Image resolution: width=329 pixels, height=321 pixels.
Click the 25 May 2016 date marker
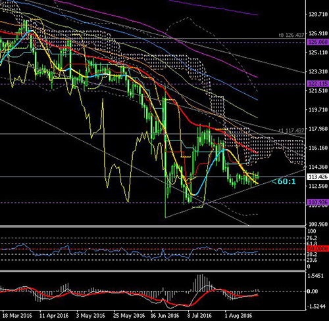129,316
